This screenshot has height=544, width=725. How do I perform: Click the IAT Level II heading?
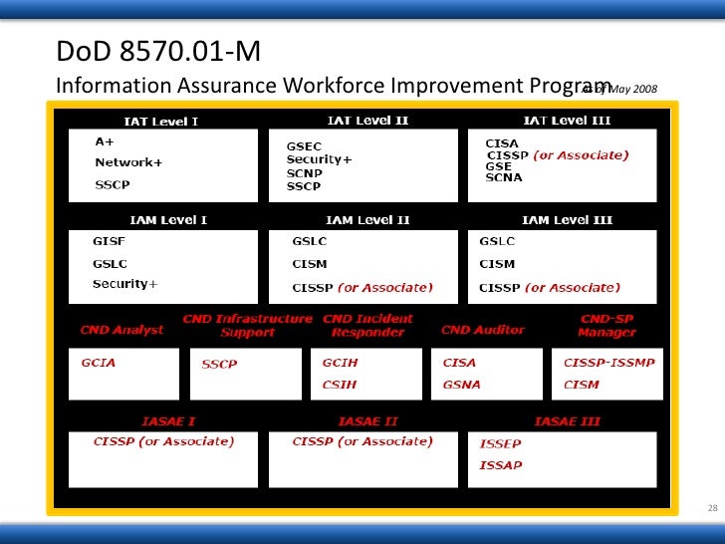click(x=368, y=121)
